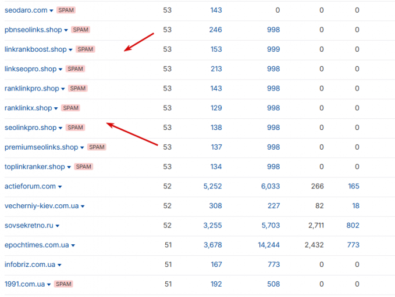Expand dropdown arrow next to epochtimes.com.ua
This screenshot has height=297, width=395.
(x=73, y=245)
